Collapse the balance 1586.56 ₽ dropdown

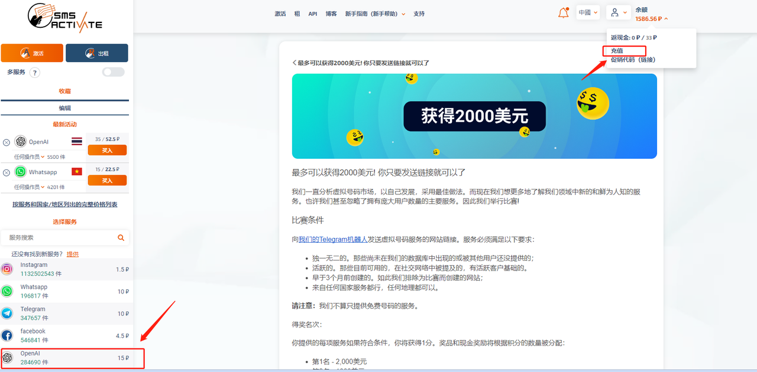(652, 19)
